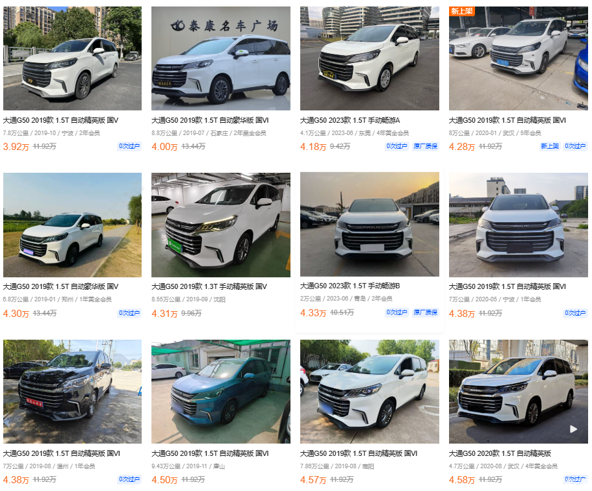Open the 大通G50 2019款 自动豪华版 国V Zhengzhou title
The height and width of the screenshot is (491, 592).
pyautogui.click(x=61, y=286)
